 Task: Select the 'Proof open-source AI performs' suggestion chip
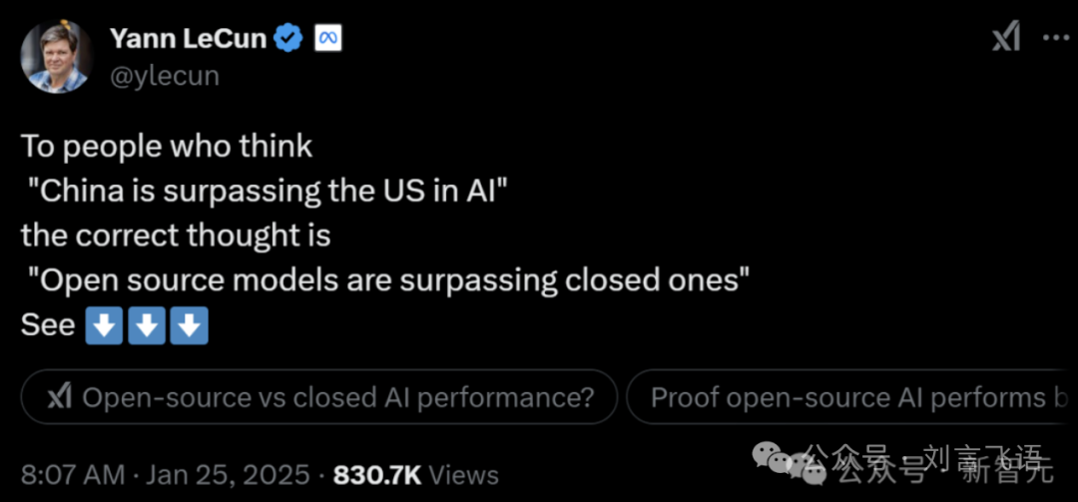[x=851, y=397]
